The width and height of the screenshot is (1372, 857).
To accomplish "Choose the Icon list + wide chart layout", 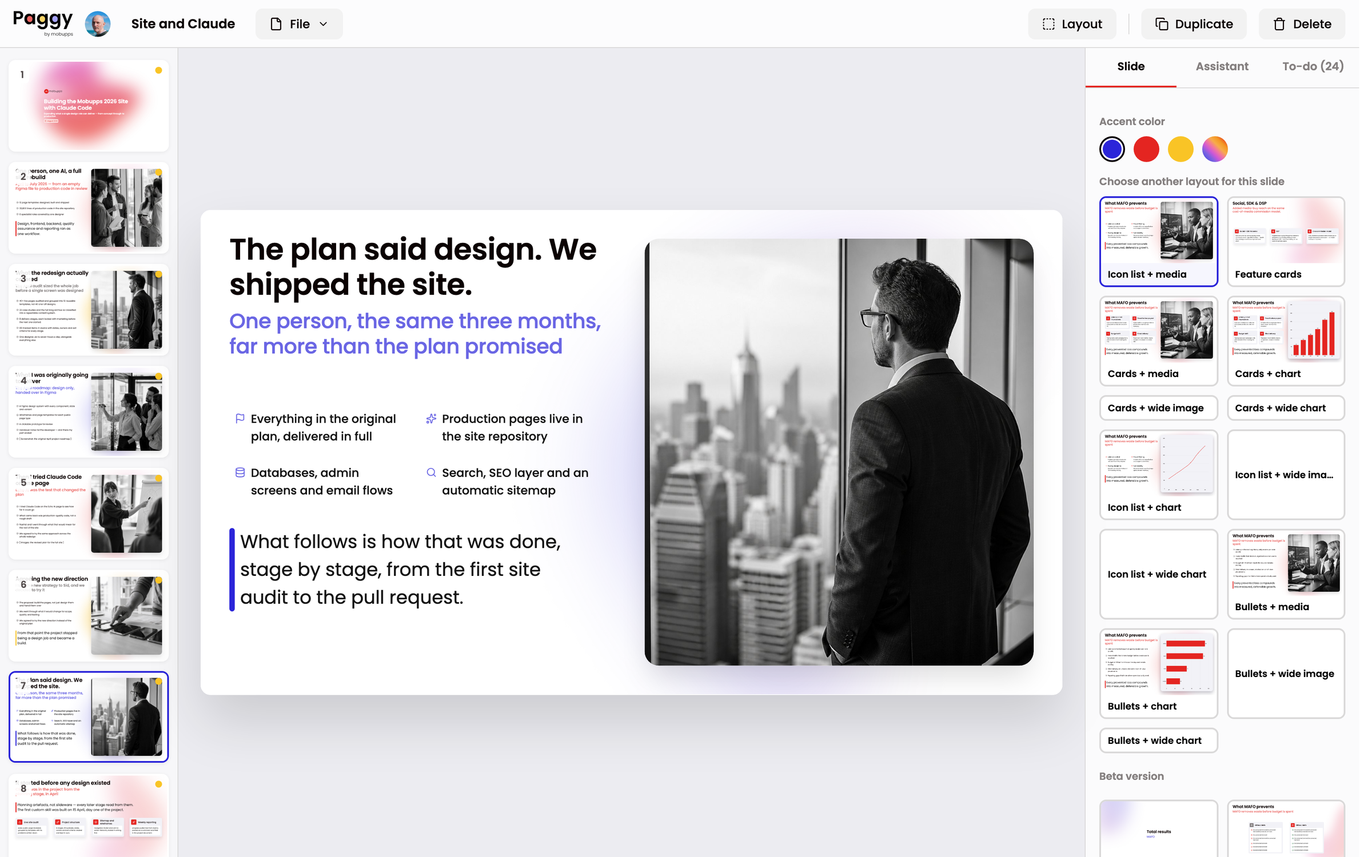I will pyautogui.click(x=1159, y=574).
